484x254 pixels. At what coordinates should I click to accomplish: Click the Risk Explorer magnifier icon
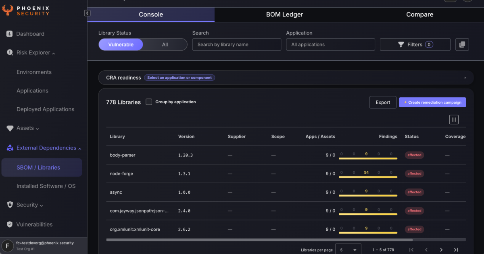click(x=10, y=53)
